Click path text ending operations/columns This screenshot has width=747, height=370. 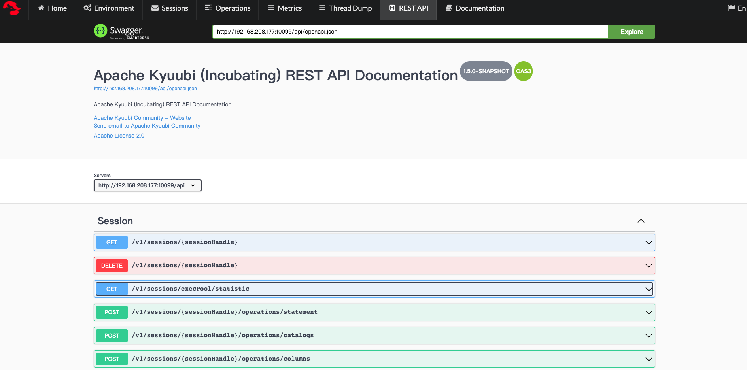221,359
